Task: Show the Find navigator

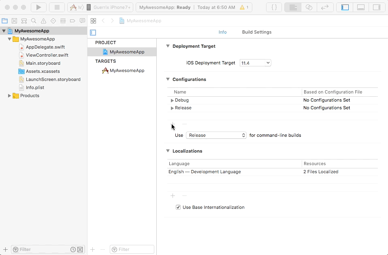Action: click(x=34, y=21)
